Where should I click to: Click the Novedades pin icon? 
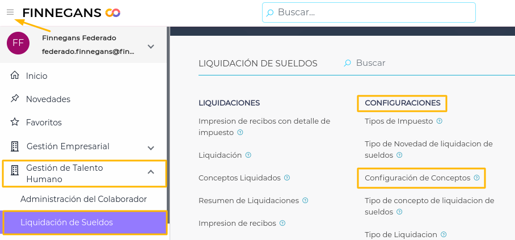(15, 99)
